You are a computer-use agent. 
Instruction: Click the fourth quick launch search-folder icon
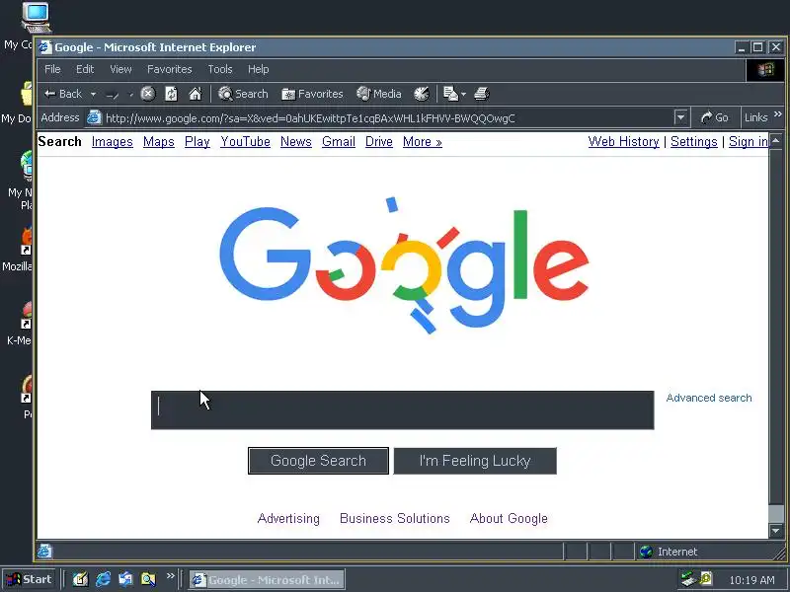(x=148, y=579)
